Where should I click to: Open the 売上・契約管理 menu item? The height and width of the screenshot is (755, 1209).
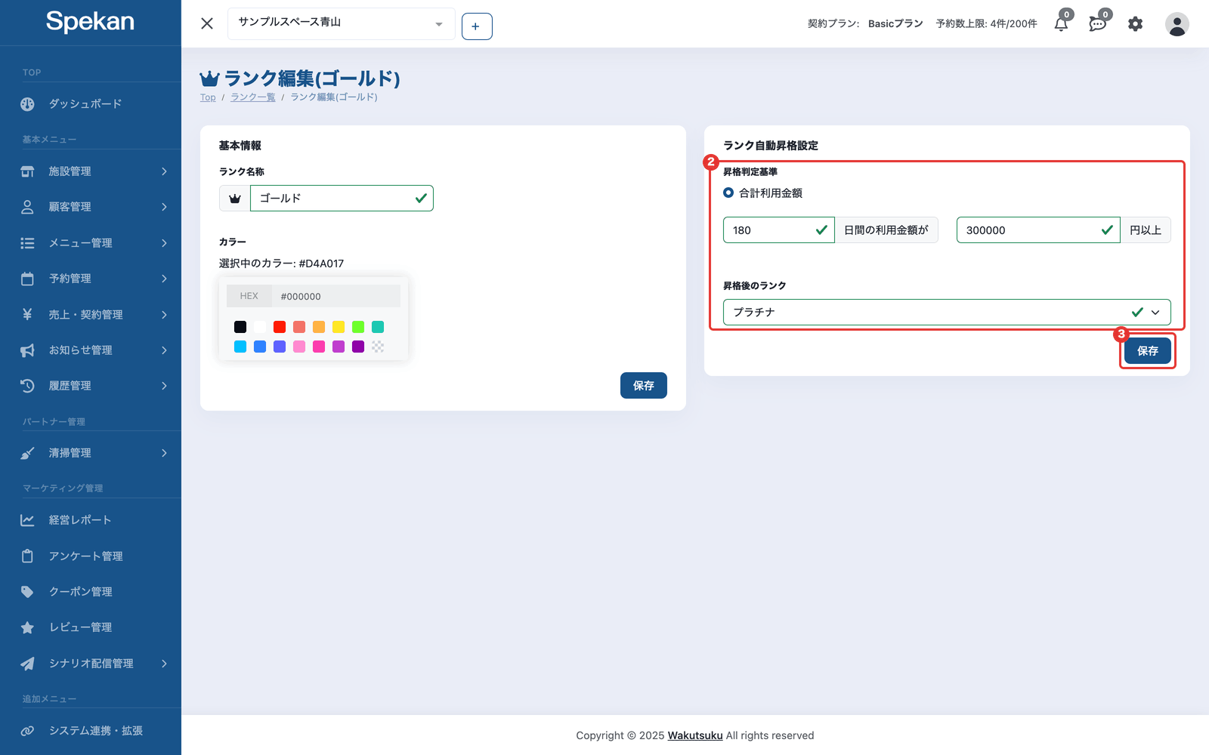[91, 315]
